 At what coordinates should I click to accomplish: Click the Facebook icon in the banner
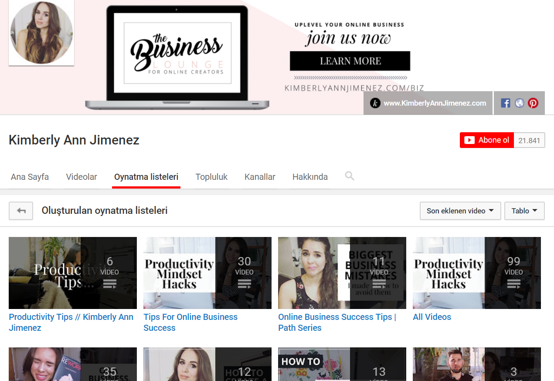[505, 103]
